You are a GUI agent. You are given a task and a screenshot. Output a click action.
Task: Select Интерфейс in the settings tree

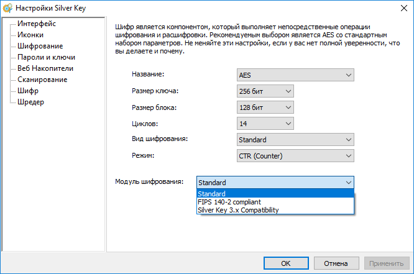37,24
